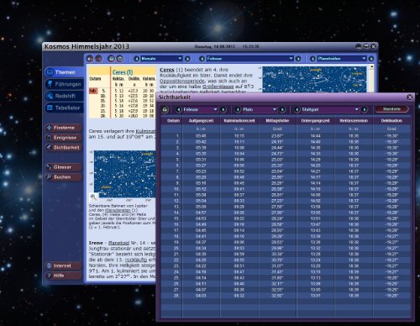
Task: Click the back navigation arrow icon
Action: pyautogui.click(x=90, y=59)
